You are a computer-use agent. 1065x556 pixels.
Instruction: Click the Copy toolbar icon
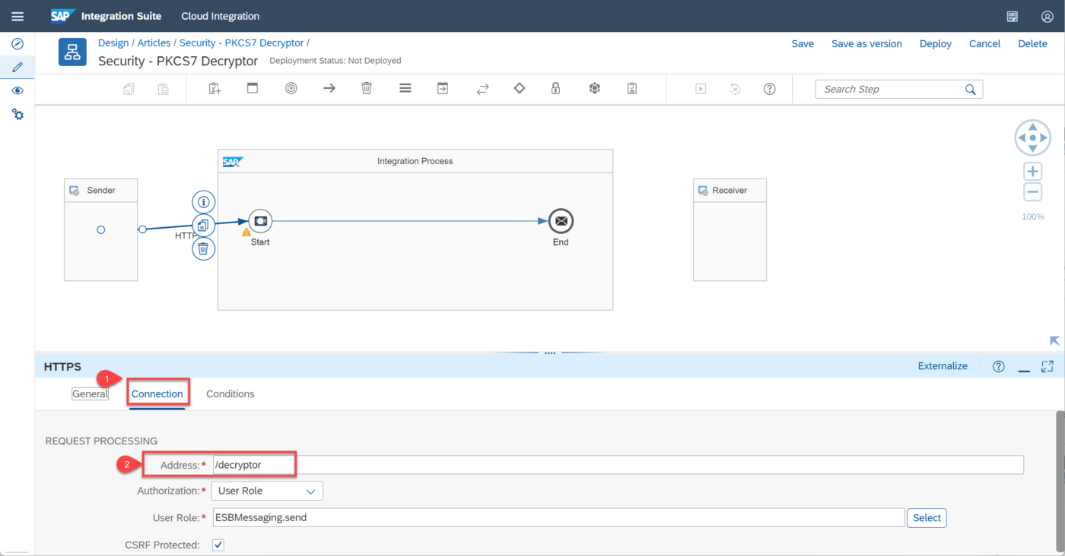129,89
